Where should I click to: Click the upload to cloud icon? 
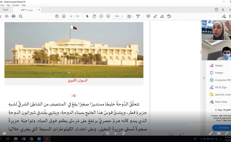click(x=7, y=16)
